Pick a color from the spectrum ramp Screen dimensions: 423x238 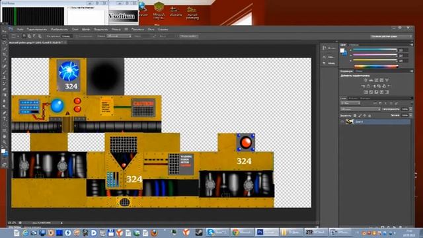(x=376, y=66)
